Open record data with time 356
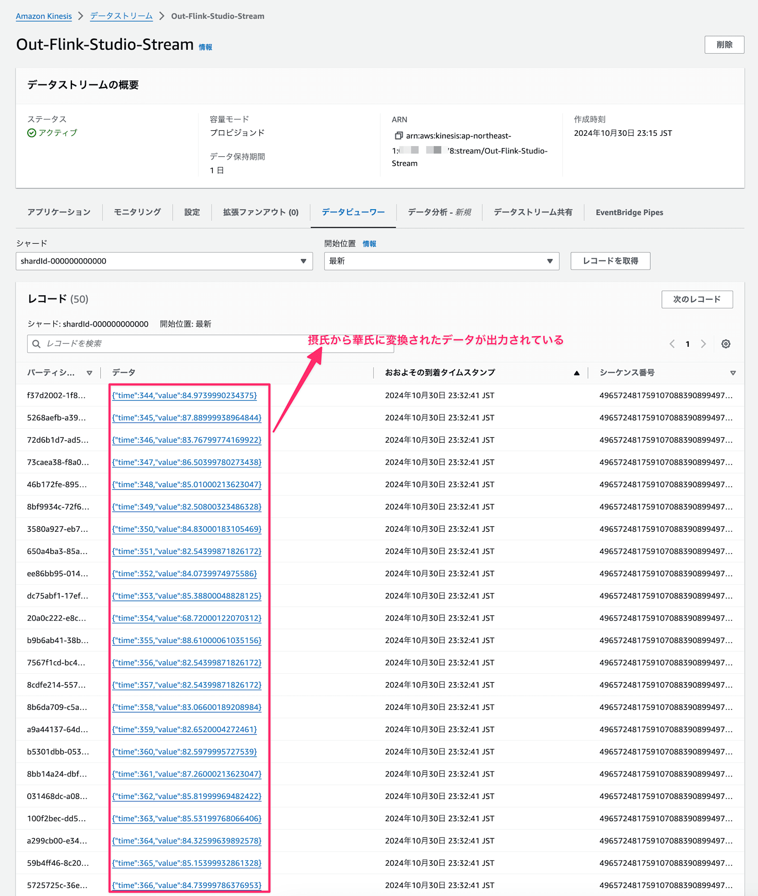Image resolution: width=758 pixels, height=896 pixels. [186, 663]
